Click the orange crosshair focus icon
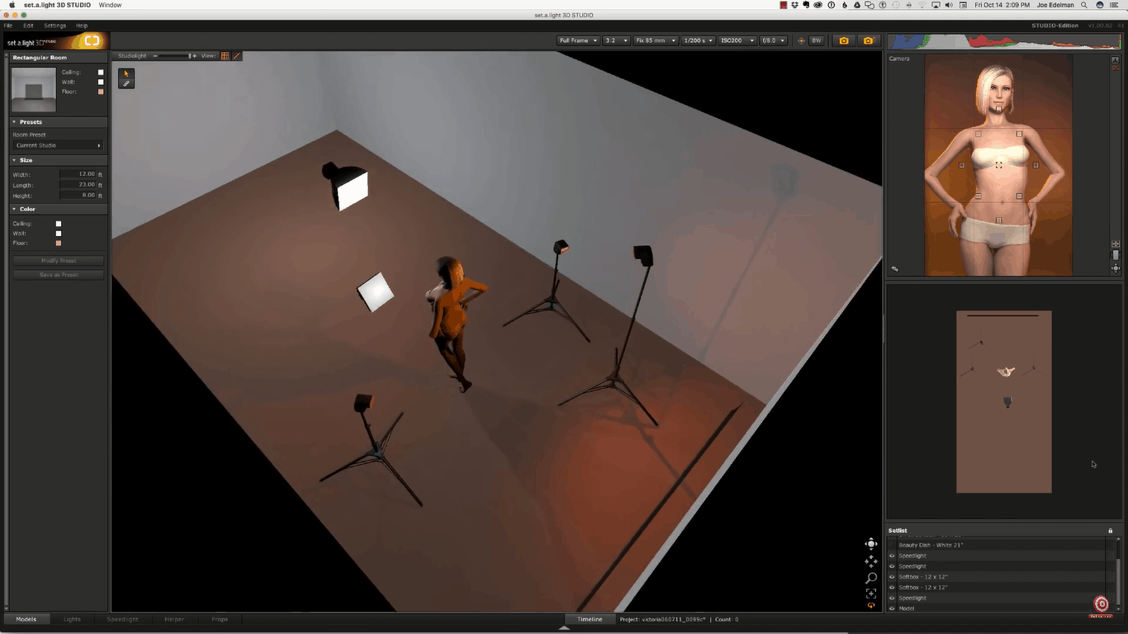The height and width of the screenshot is (634, 1128). click(x=800, y=40)
